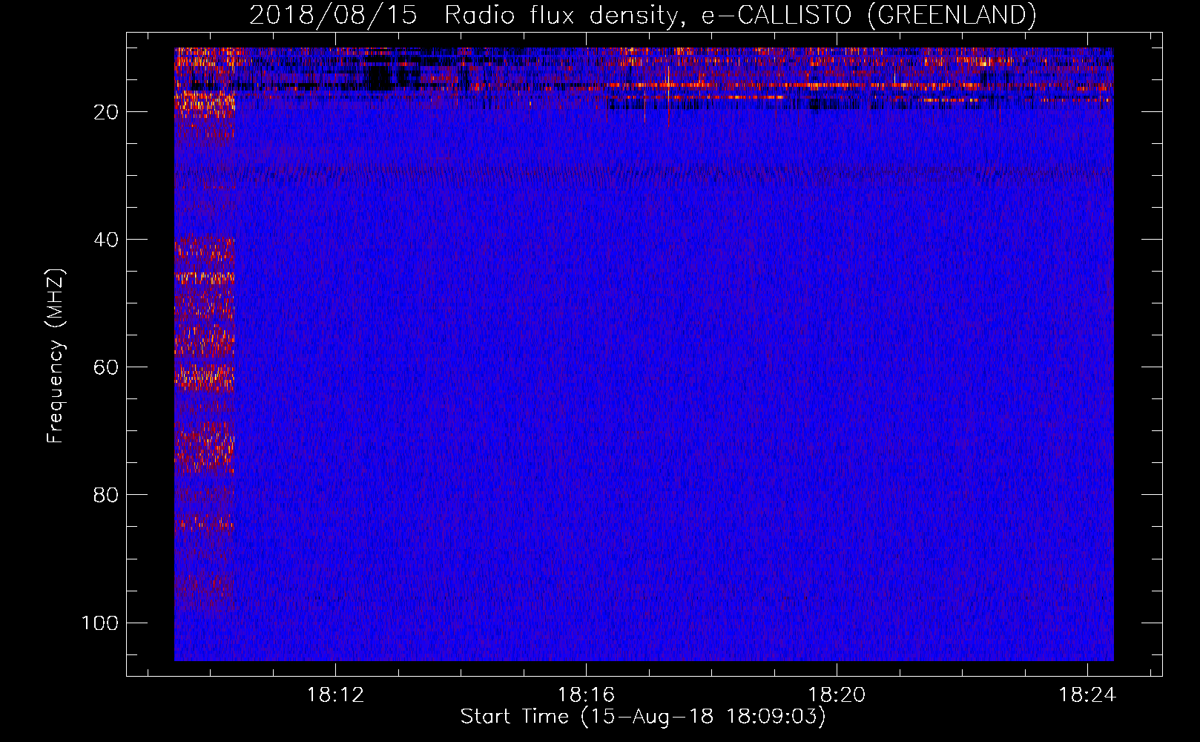Click the '40' frequency tick label
This screenshot has height=742, width=1200.
(106, 240)
